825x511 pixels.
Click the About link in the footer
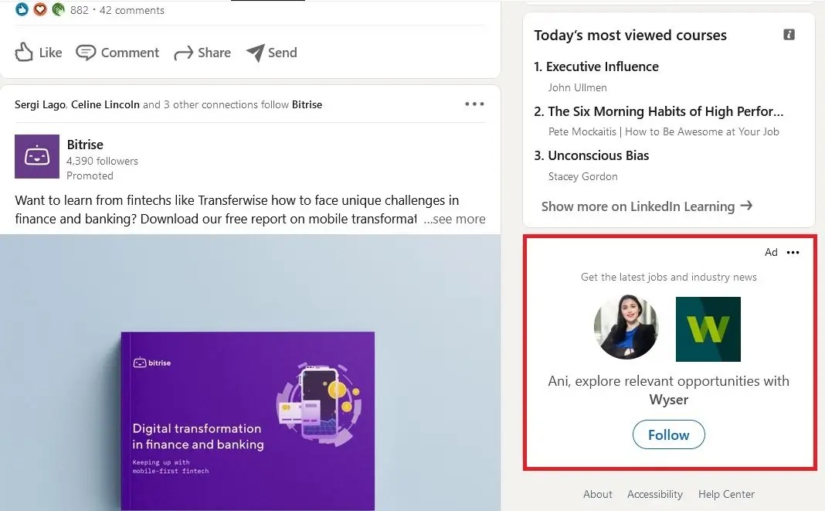coord(597,494)
